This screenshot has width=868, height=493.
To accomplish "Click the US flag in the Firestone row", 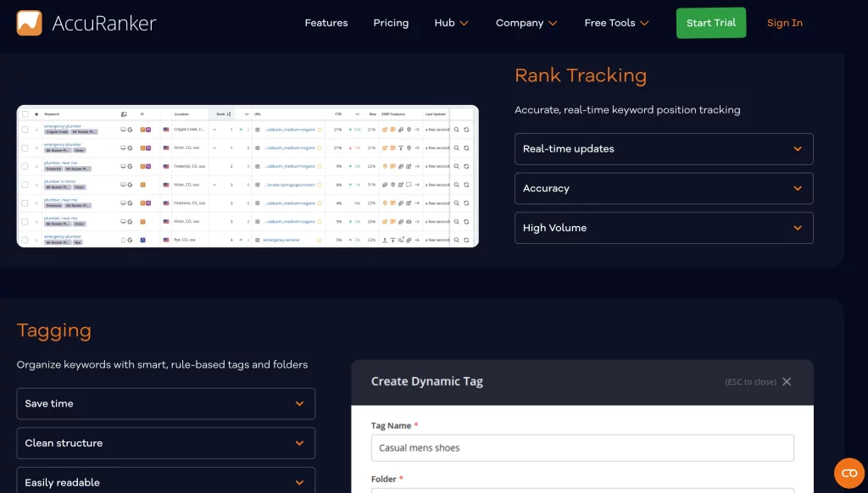I will pyautogui.click(x=166, y=203).
